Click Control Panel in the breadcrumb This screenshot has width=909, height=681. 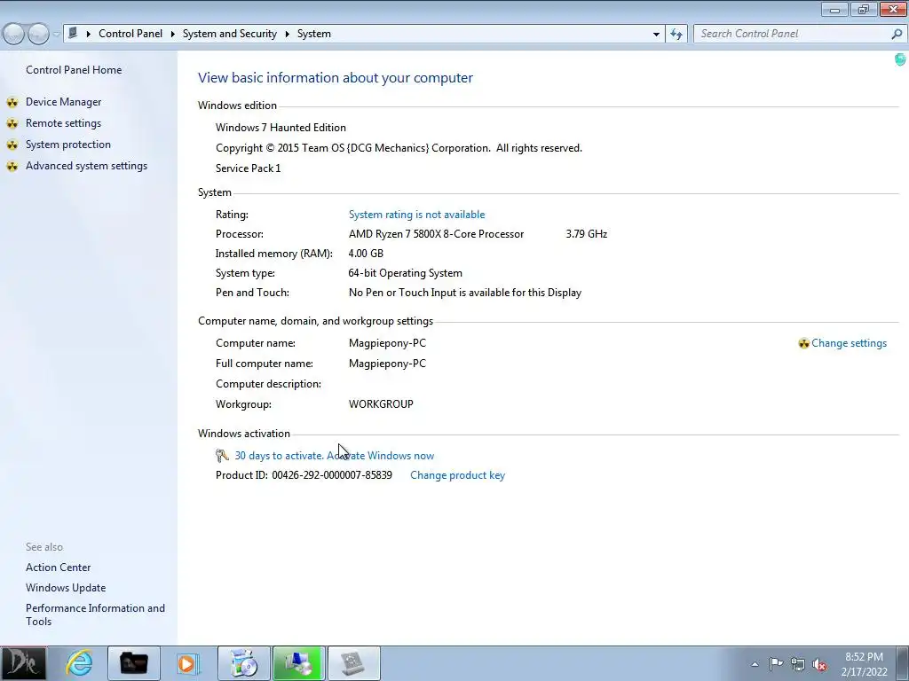(x=130, y=34)
